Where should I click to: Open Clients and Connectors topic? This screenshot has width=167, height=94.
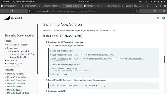tap(18, 45)
